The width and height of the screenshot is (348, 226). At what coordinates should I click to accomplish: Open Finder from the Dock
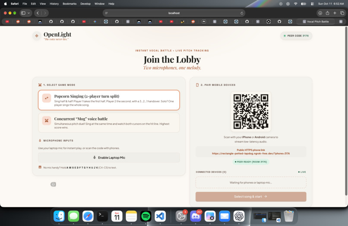pos(59,216)
